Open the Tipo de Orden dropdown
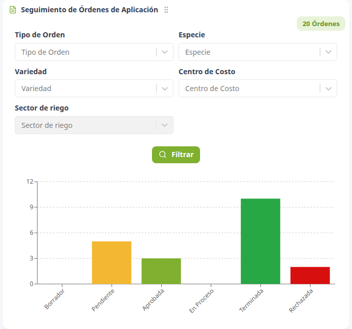The width and height of the screenshot is (352, 329). point(94,52)
